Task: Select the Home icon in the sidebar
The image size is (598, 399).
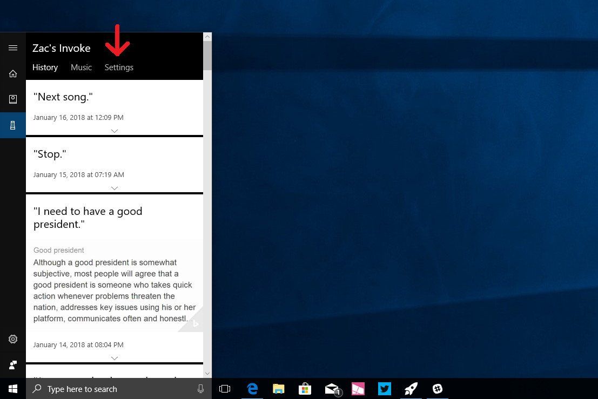Action: (x=13, y=73)
